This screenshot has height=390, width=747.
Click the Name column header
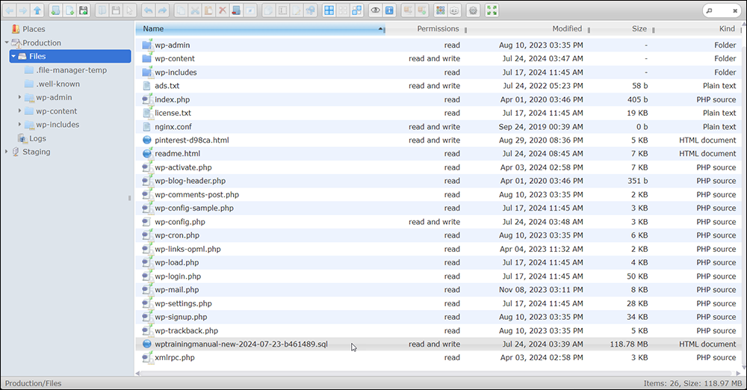260,28
